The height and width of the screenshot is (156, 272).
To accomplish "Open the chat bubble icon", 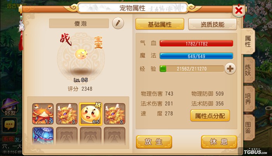I will pyautogui.click(x=9, y=125).
